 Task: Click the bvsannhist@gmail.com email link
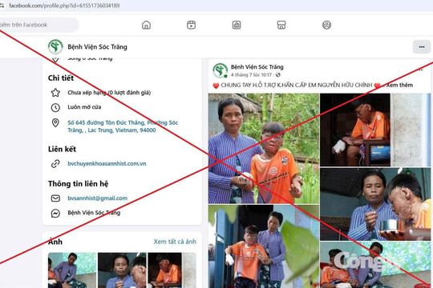click(98, 198)
